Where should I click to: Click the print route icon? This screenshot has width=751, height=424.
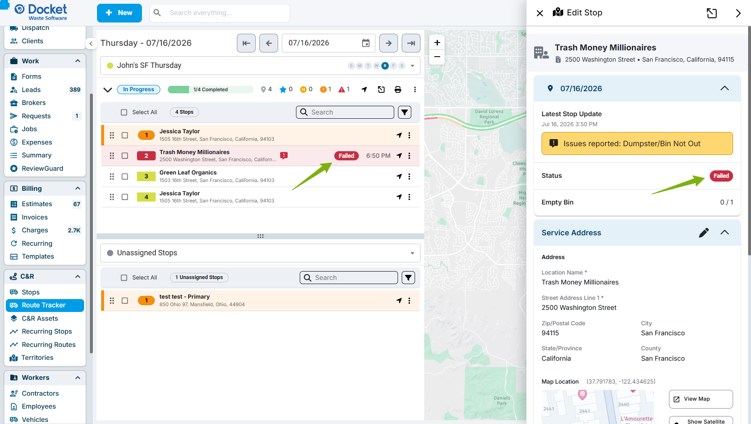click(398, 90)
